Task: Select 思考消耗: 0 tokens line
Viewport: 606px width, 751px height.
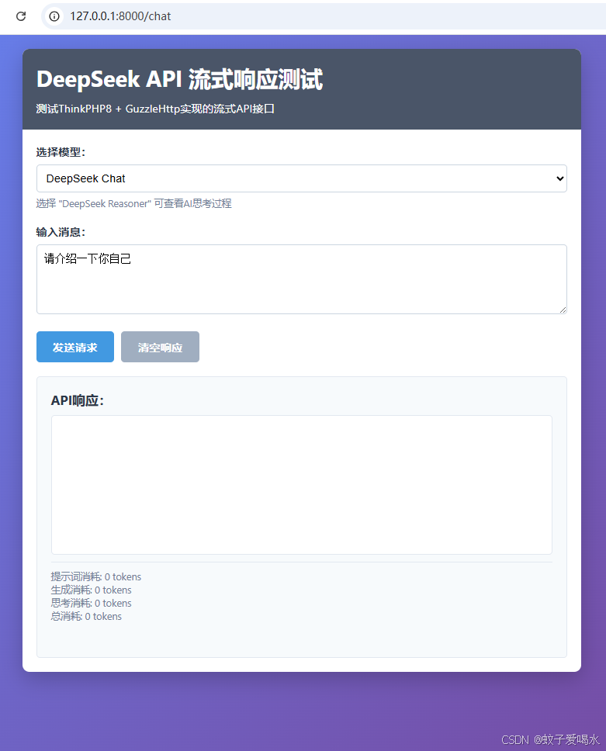Action: tap(91, 603)
